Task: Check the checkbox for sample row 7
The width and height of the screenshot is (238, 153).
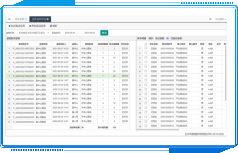Action: coord(146,76)
